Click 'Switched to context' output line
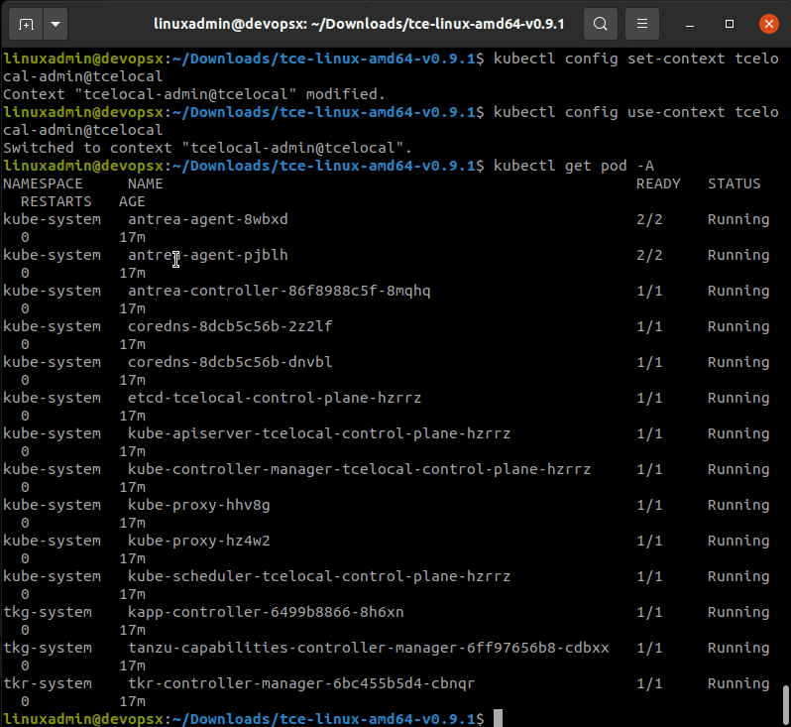Screen dimensions: 791x727 pos(207,148)
